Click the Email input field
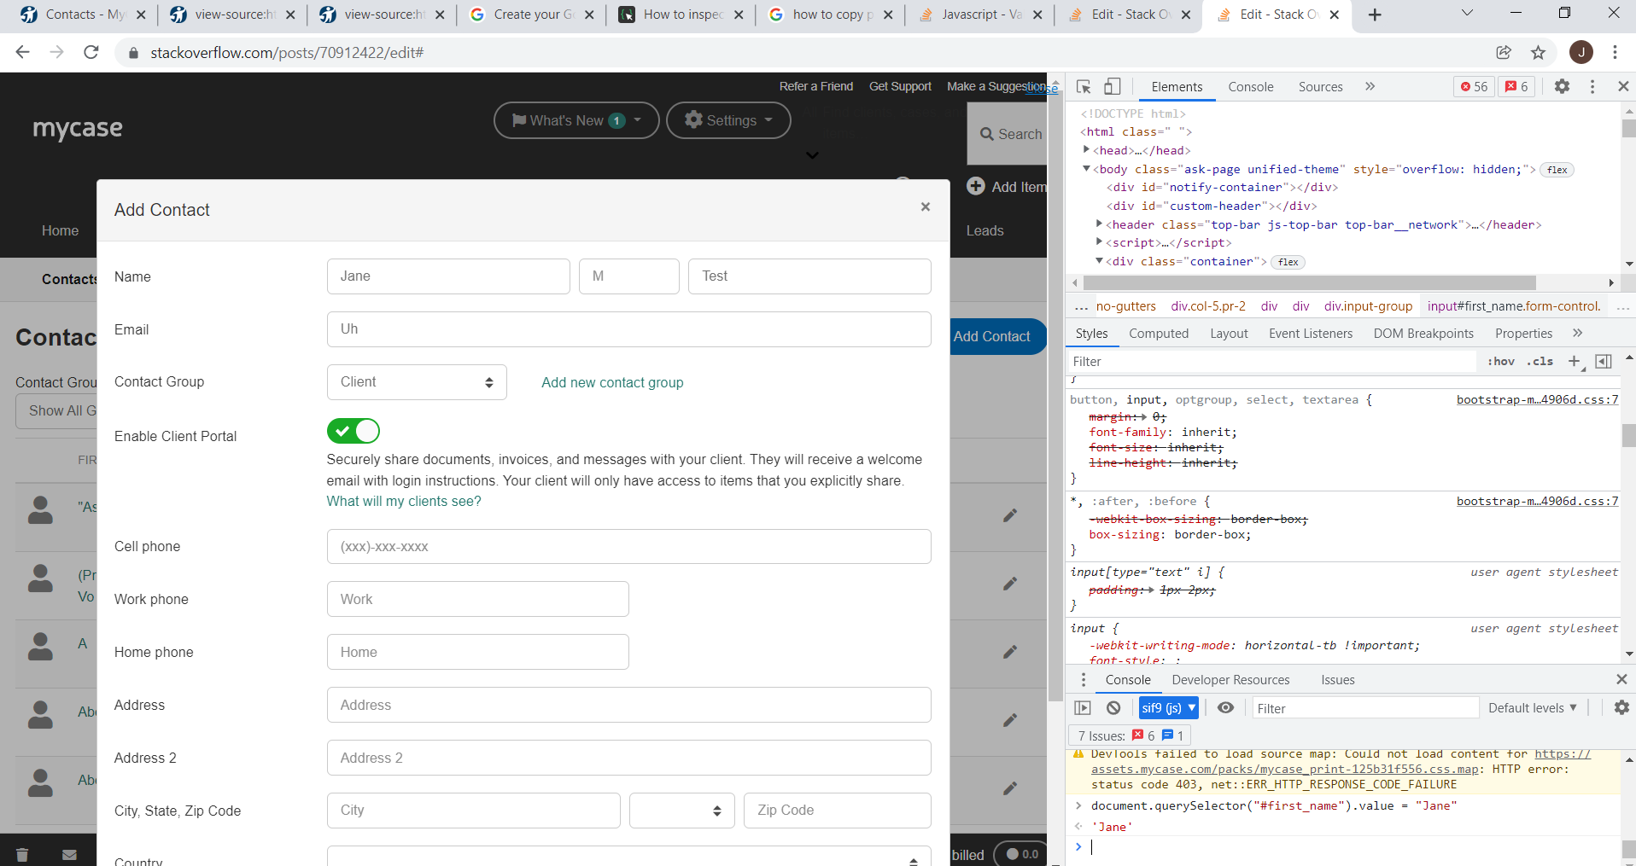 (x=628, y=329)
